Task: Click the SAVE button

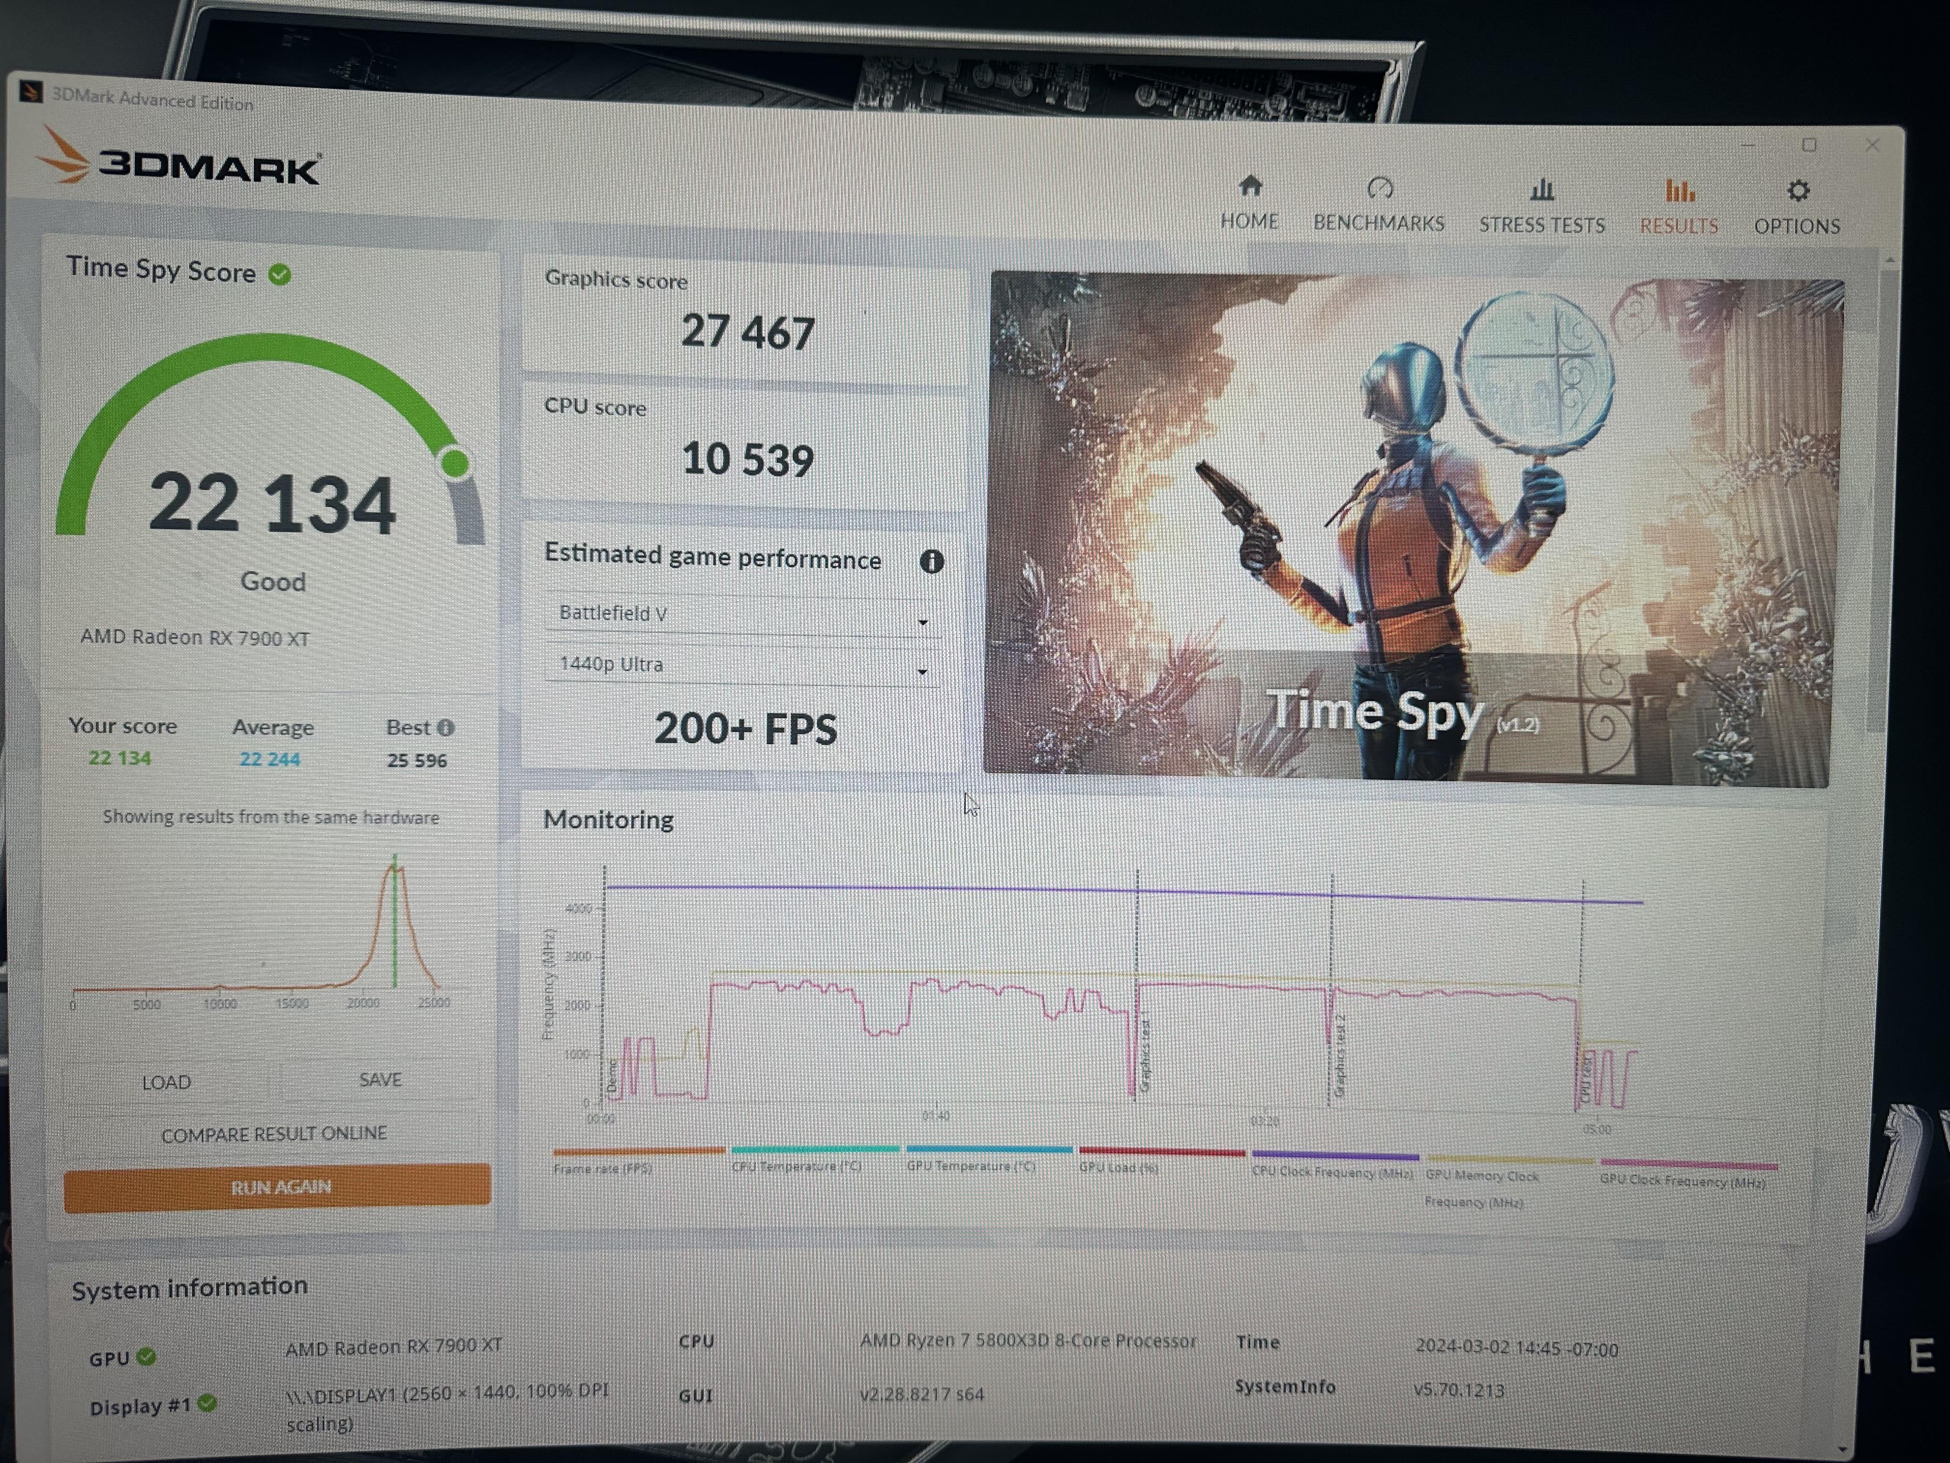Action: point(380,1080)
